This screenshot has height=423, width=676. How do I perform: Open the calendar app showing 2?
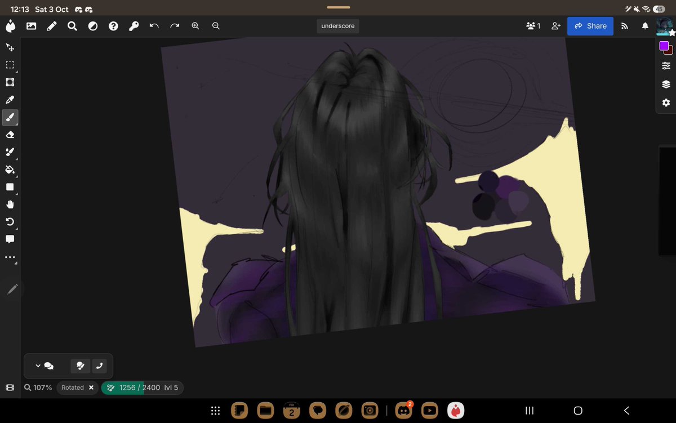291,411
